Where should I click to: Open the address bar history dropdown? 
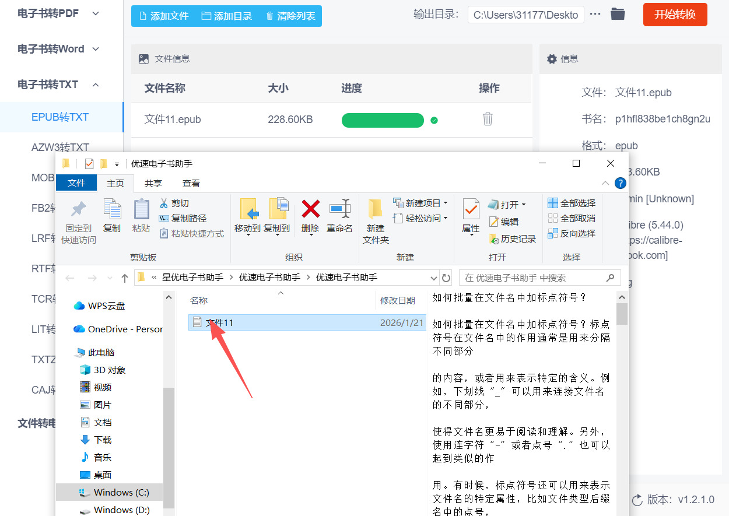coord(433,278)
